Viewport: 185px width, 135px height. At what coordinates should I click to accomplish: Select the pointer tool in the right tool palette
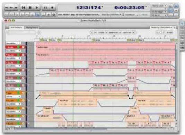point(182,24)
